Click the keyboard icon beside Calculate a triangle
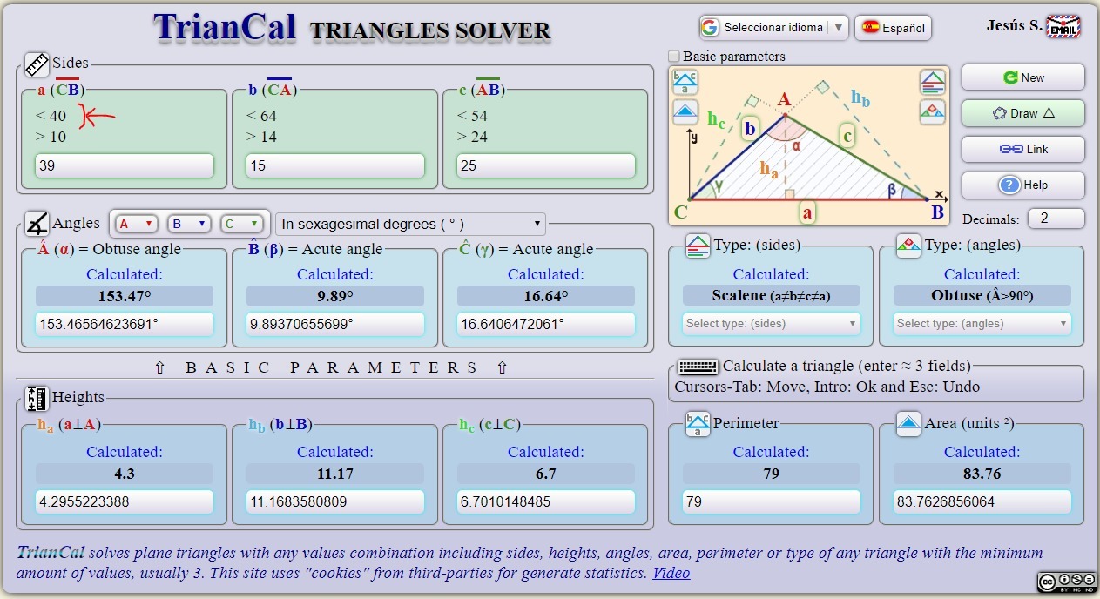This screenshot has height=599, width=1100. pos(698,367)
